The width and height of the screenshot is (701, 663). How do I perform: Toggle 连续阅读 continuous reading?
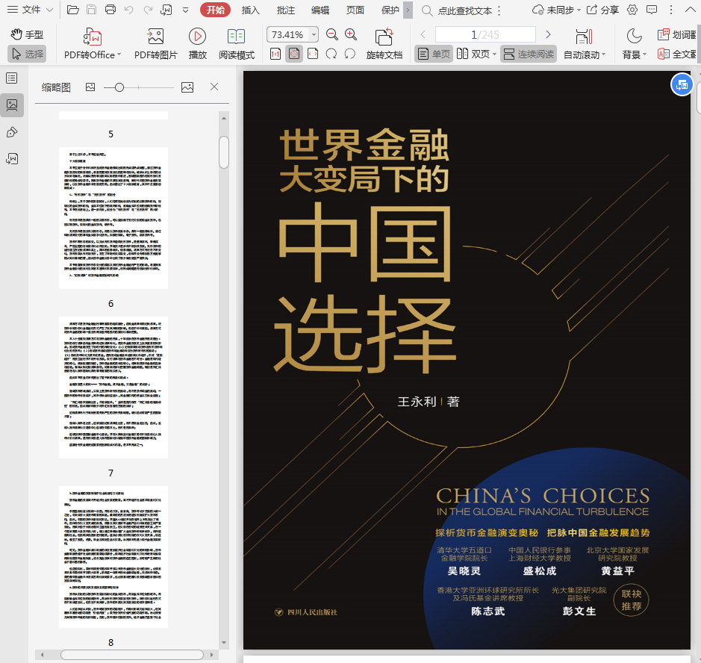coord(529,54)
